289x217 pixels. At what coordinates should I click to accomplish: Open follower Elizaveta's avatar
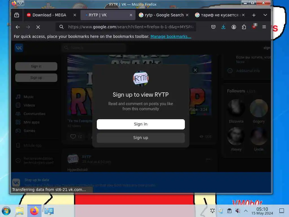236,108
